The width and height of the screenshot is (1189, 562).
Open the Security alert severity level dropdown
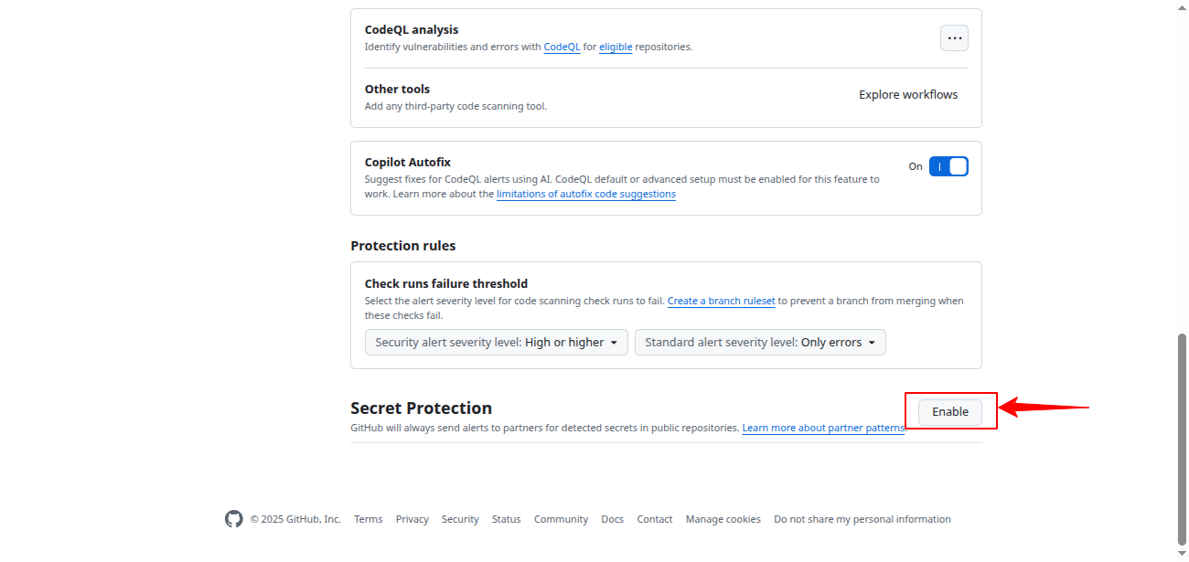pos(496,342)
